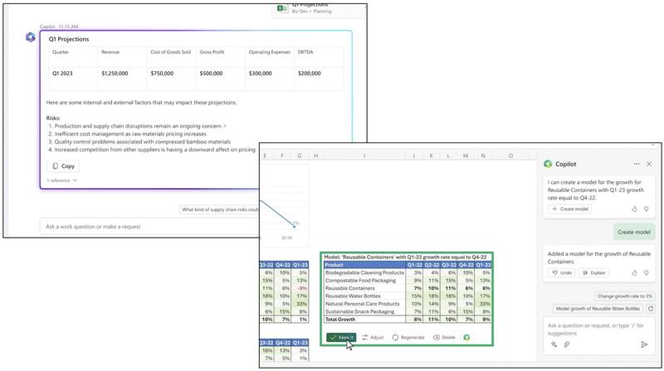Select Natural Personal Care Products row label

pos(362,304)
